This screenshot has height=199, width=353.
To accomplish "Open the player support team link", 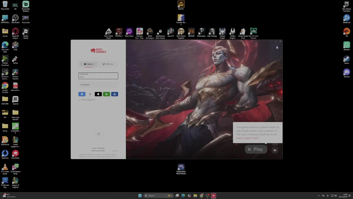I will (247, 138).
